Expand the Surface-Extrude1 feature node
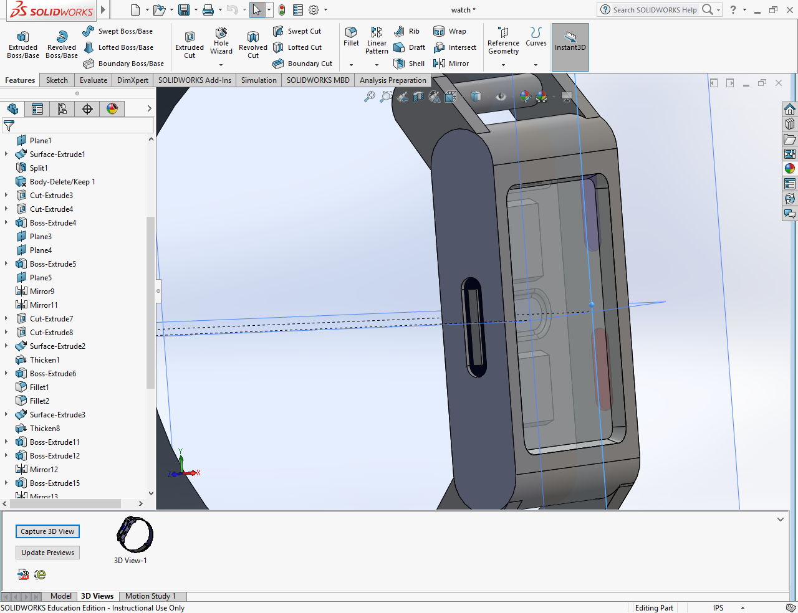798x613 pixels. (x=6, y=154)
